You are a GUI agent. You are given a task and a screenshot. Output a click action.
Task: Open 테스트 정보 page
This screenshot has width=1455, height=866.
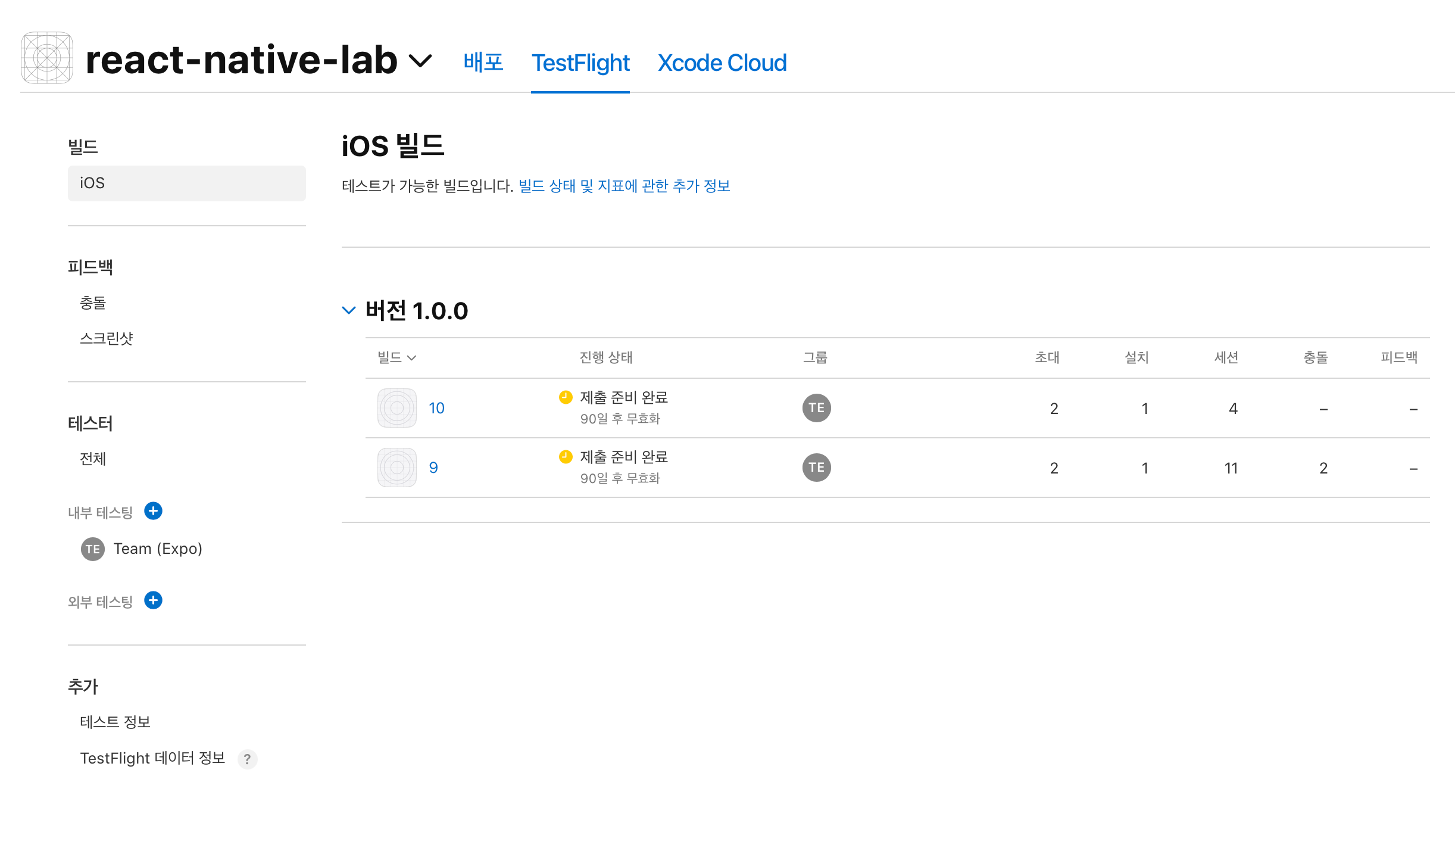(115, 722)
